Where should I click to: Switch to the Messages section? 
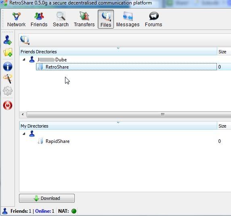128,19
